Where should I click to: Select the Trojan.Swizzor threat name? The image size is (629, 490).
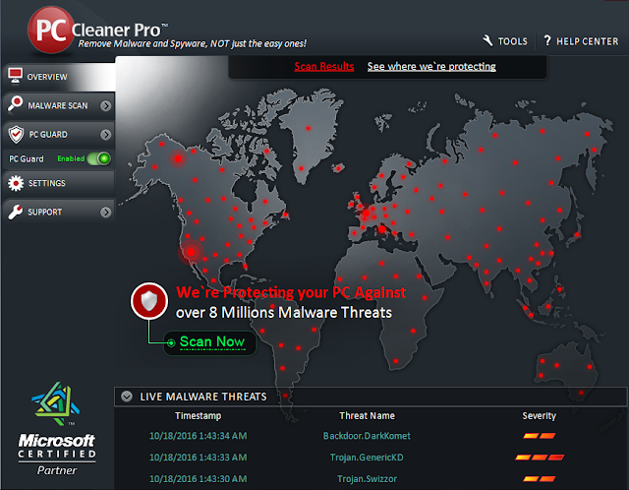(367, 479)
